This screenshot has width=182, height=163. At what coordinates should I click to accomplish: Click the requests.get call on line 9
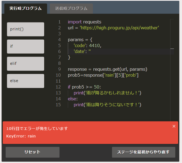pos(120,69)
